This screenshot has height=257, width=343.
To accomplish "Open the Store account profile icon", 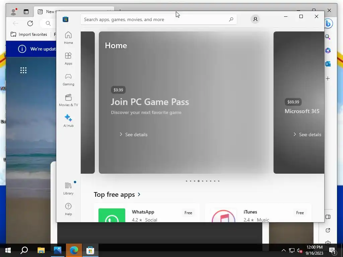I will pos(255,19).
